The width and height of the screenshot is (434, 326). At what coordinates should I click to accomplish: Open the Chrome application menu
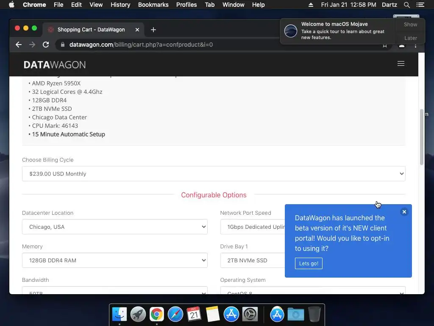[x=34, y=5]
